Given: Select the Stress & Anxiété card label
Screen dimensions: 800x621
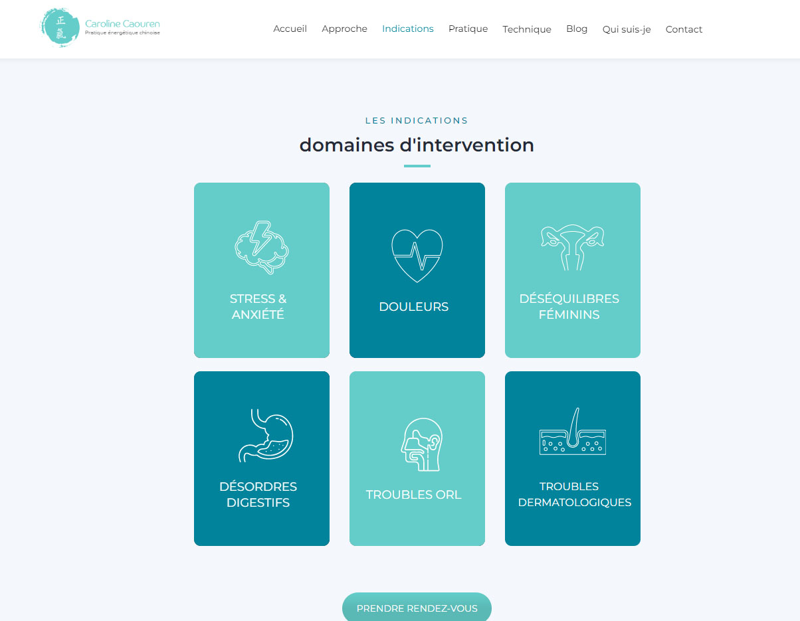Looking at the screenshot, I should (258, 307).
